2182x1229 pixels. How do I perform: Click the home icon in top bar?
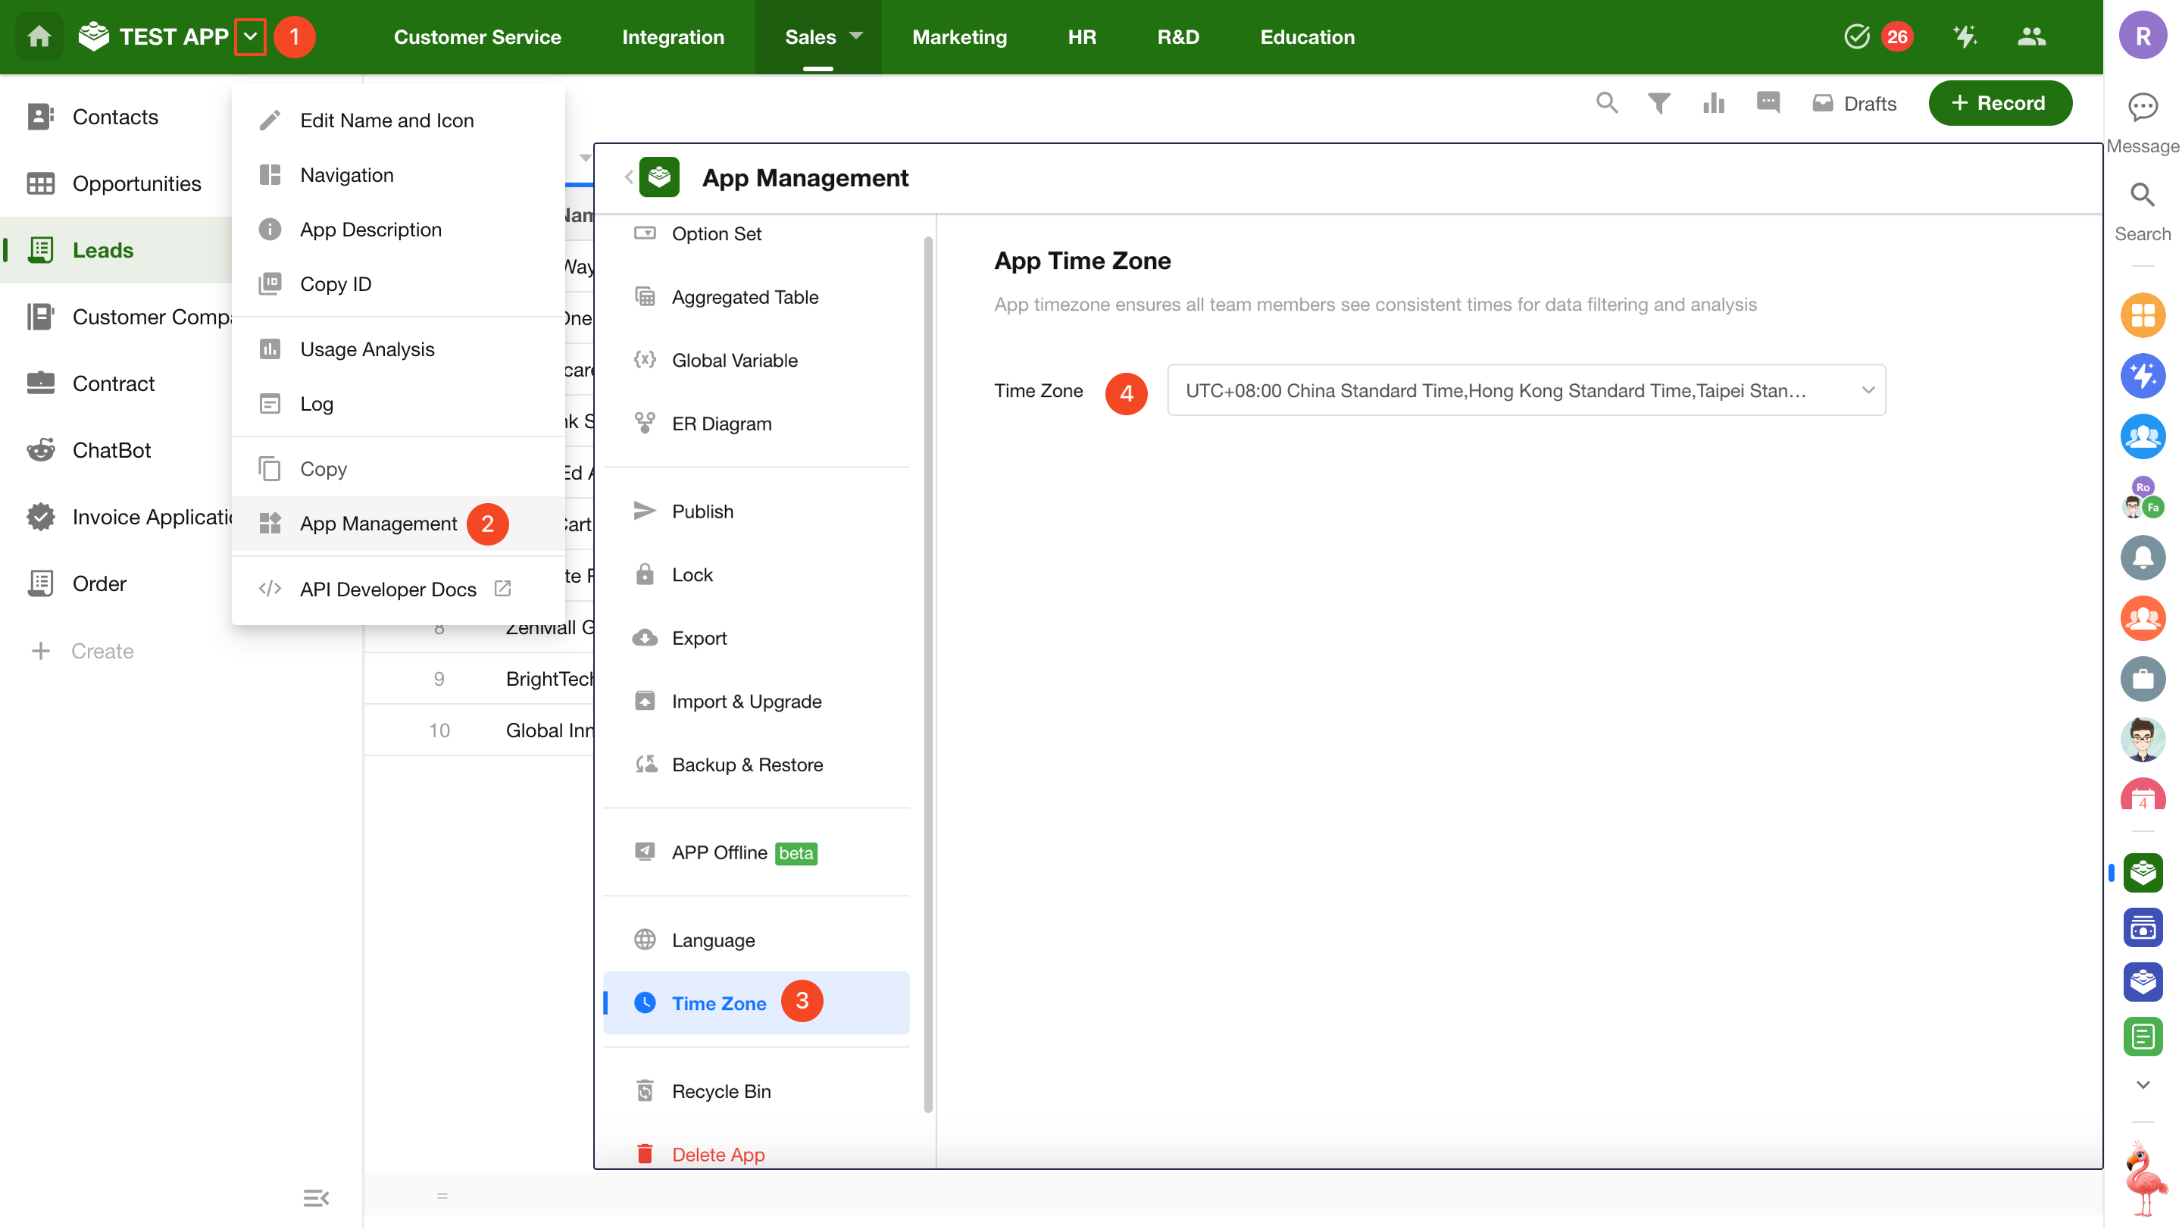[x=39, y=36]
